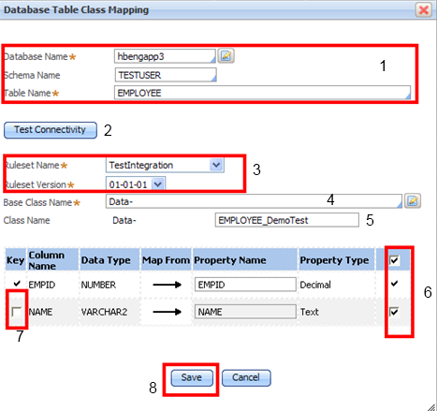
Task: Cancel the table class mapping
Action: click(246, 377)
